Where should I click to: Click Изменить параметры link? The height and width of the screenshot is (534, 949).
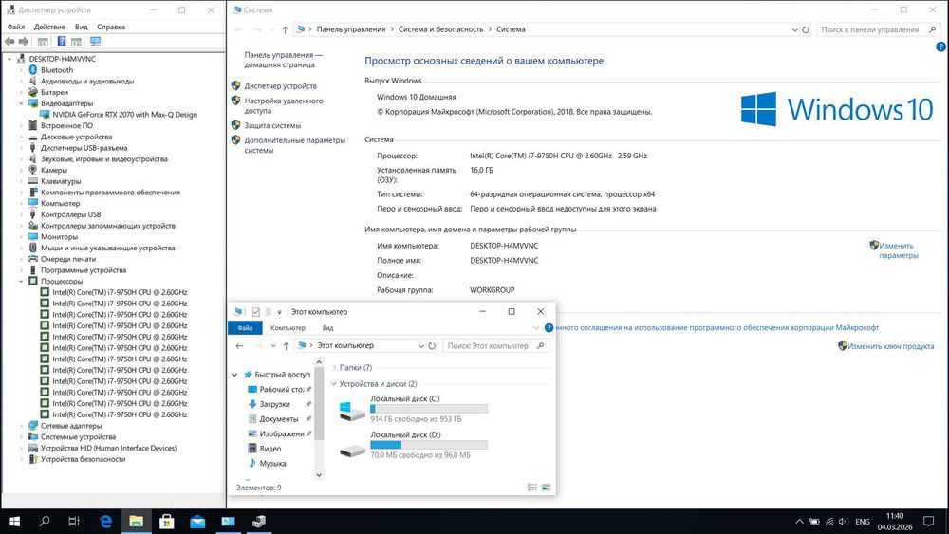[x=898, y=250]
